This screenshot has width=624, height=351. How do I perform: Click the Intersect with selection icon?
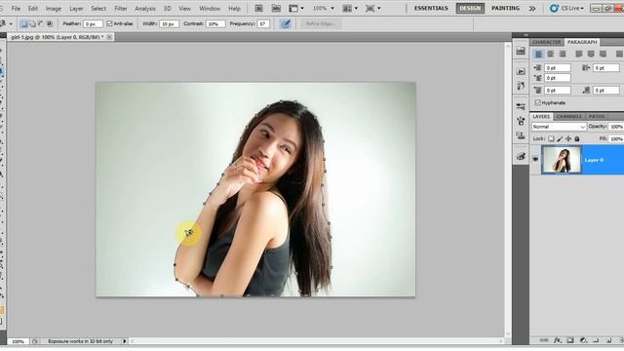[x=50, y=23]
